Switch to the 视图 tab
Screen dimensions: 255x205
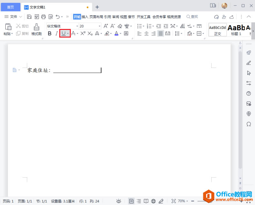click(123, 17)
